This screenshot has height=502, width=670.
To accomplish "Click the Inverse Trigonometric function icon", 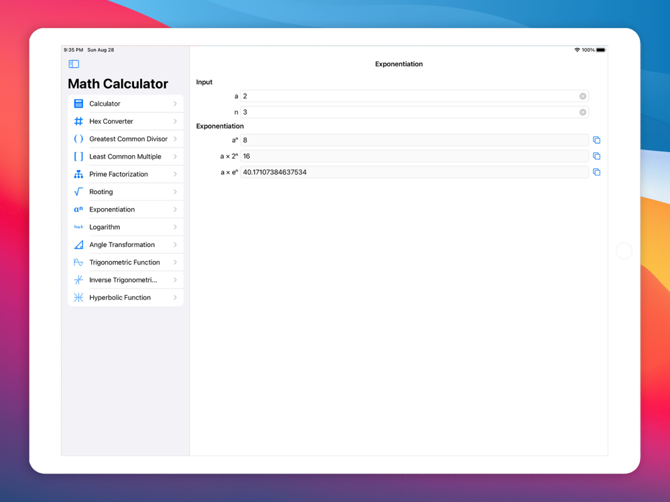I will 78,280.
